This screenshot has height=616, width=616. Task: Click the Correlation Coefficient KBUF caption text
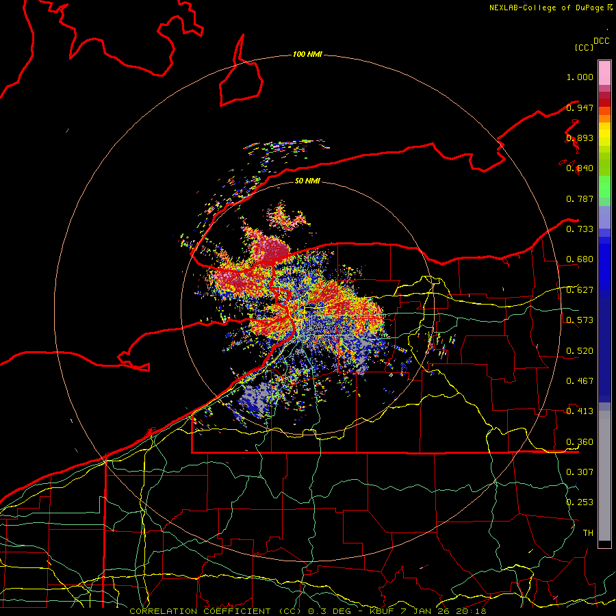[308, 611]
